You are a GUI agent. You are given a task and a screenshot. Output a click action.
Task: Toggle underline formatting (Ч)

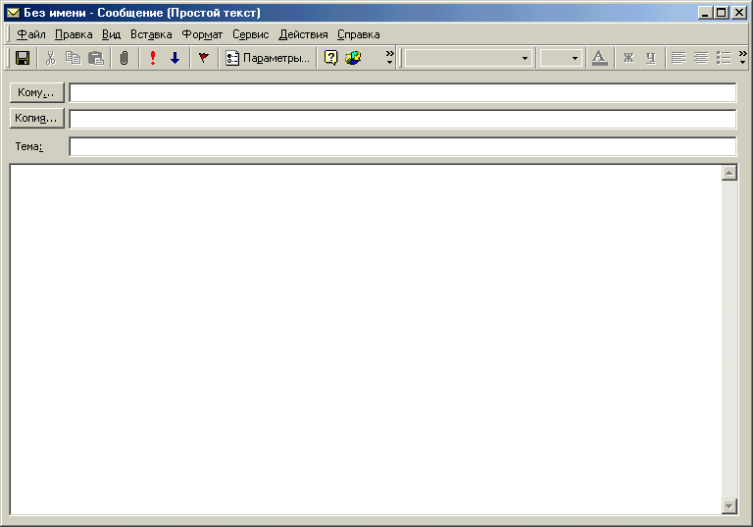coord(651,58)
